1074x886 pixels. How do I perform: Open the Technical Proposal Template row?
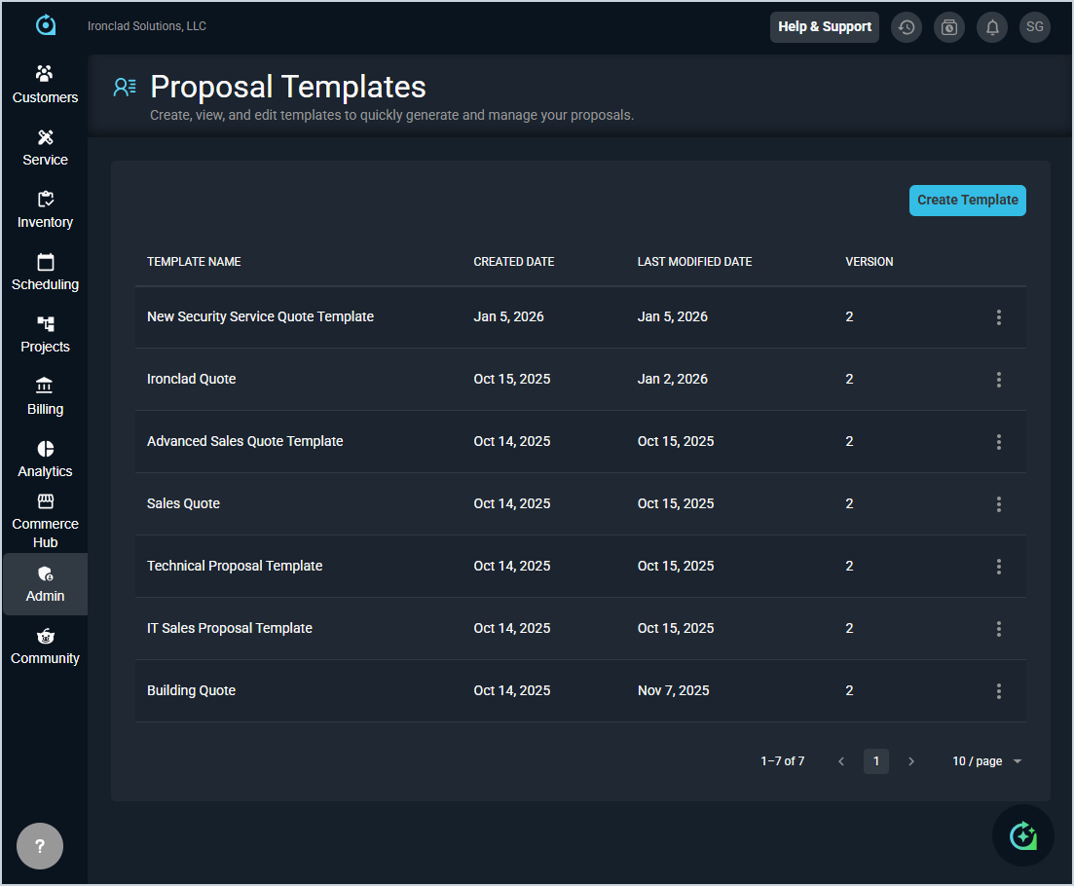235,566
